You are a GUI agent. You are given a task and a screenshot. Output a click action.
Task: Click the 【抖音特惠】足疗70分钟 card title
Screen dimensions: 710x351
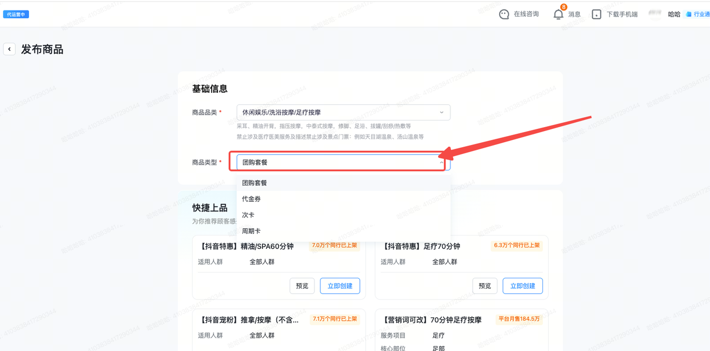click(x=420, y=246)
